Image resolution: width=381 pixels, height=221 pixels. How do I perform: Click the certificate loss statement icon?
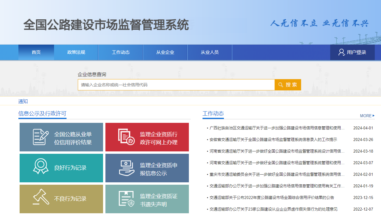click(127, 199)
